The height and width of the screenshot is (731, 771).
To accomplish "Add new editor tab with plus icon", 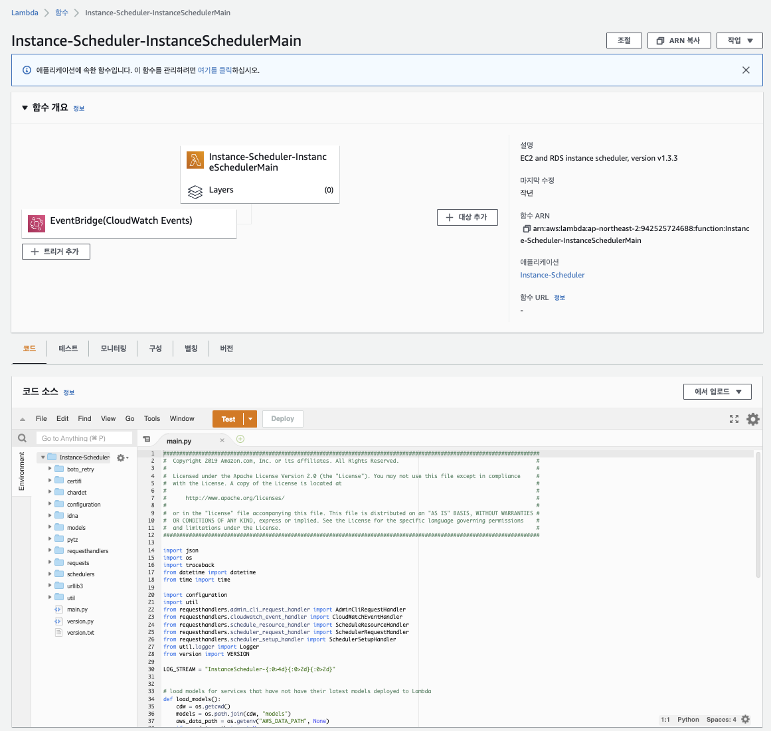I will tap(240, 439).
